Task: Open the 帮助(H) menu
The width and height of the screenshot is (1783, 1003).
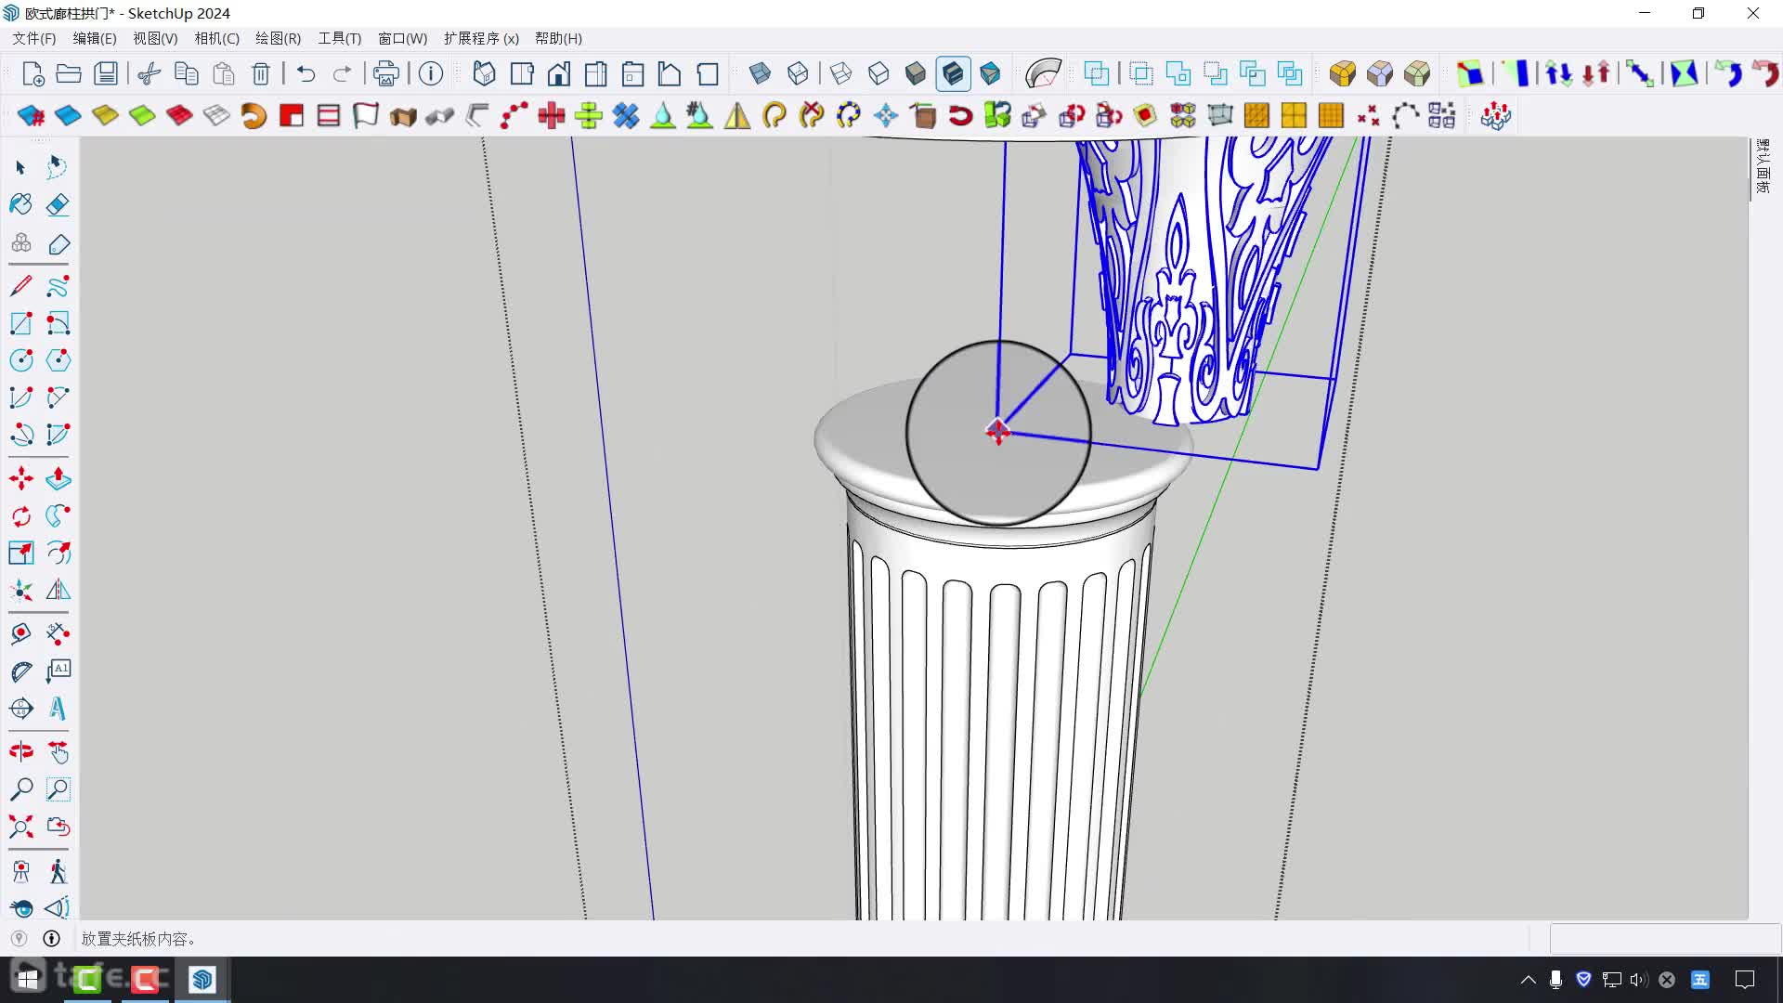Action: 558,38
